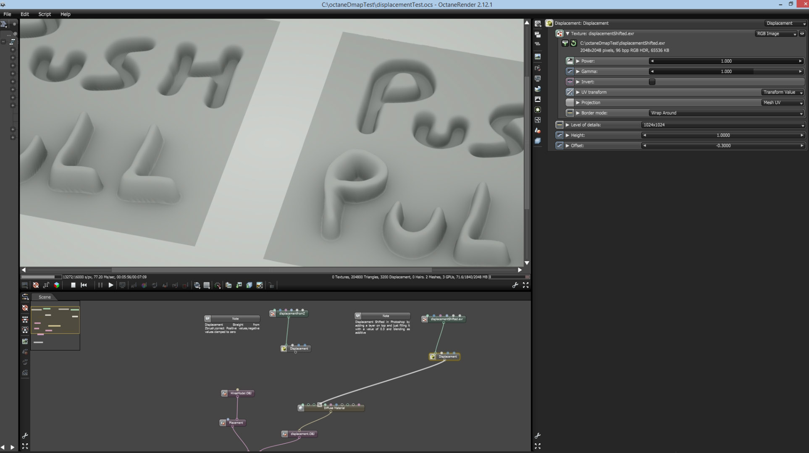This screenshot has width=809, height=453.
Task: Copy render to clipboard icon
Action: [x=229, y=285]
